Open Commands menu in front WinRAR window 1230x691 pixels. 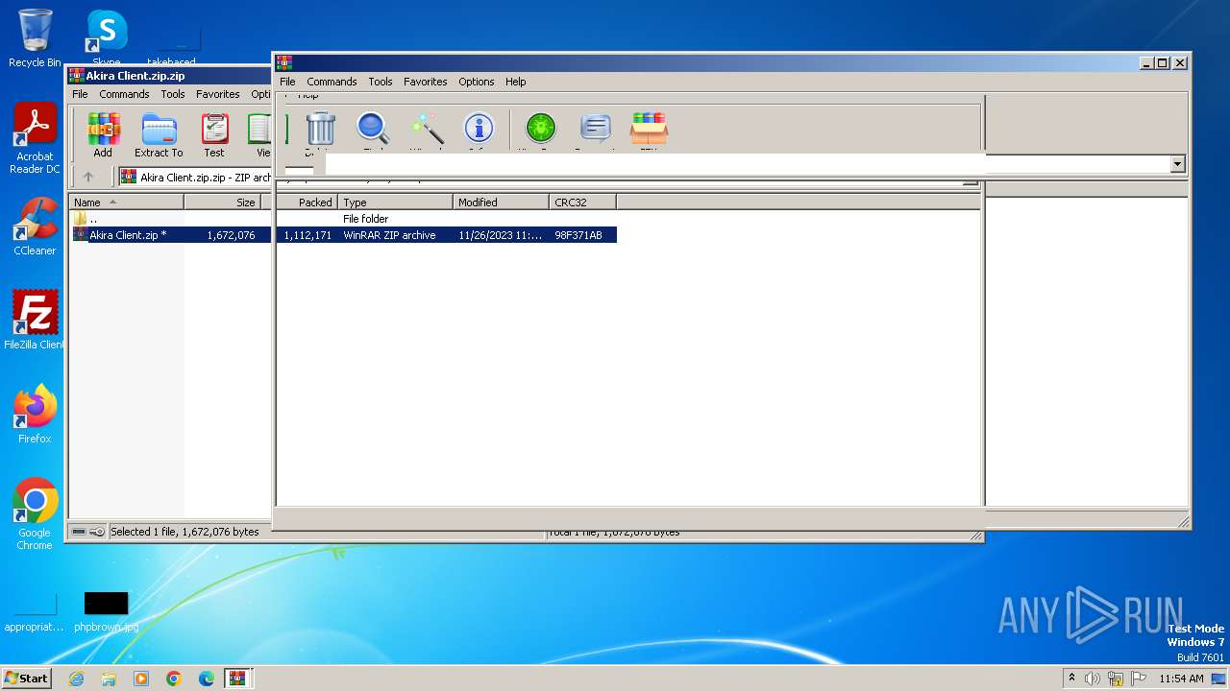332,82
